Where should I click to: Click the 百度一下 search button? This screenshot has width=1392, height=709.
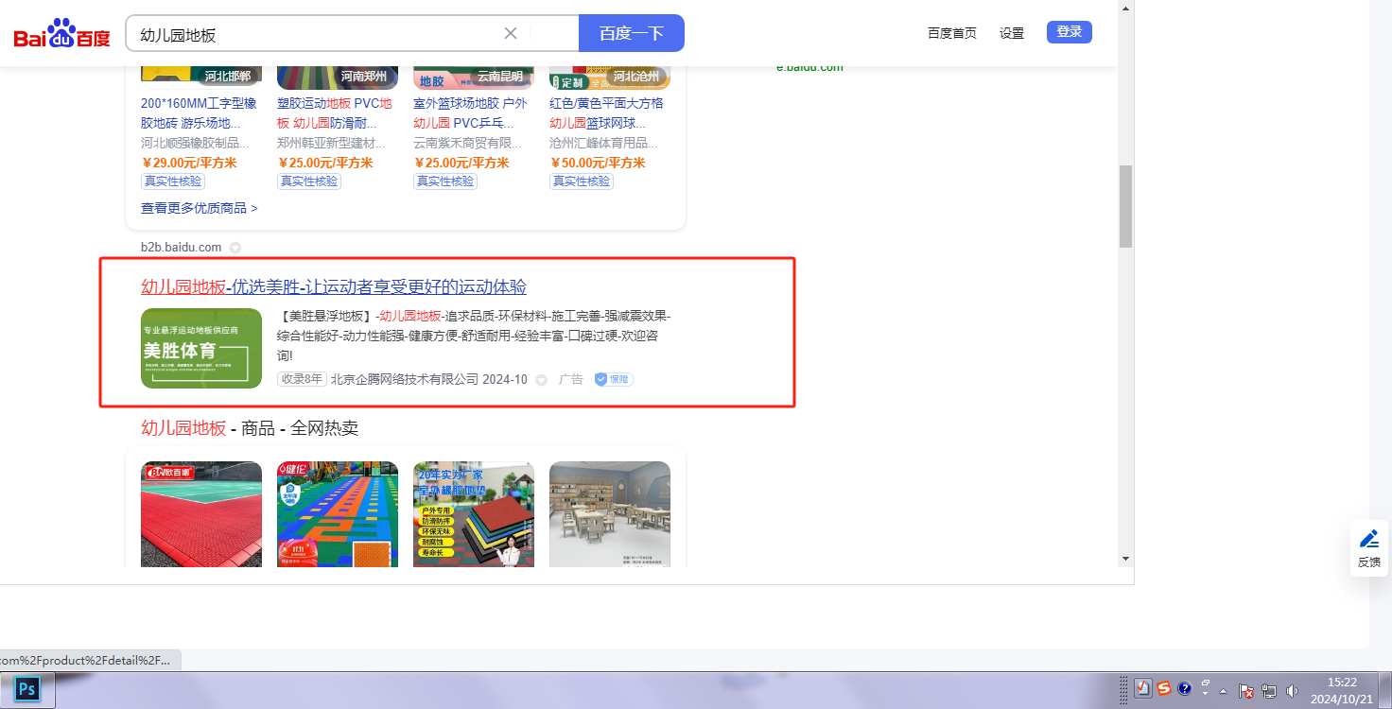coord(632,33)
